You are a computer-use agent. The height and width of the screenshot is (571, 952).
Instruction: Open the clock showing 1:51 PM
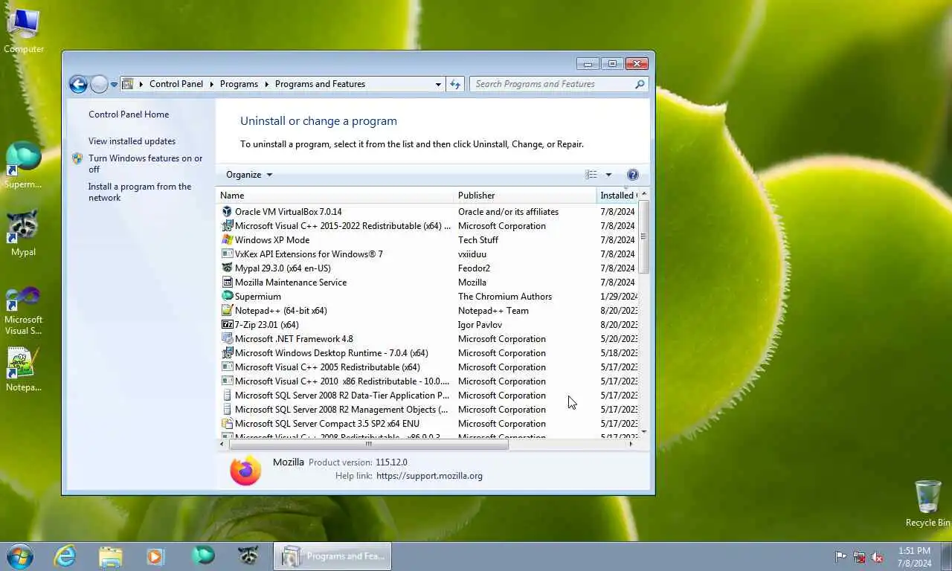pyautogui.click(x=914, y=556)
